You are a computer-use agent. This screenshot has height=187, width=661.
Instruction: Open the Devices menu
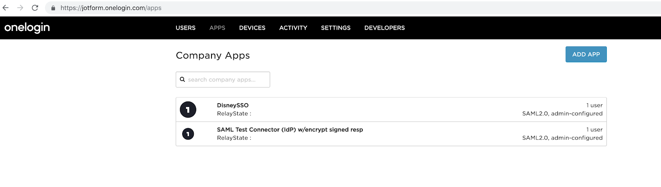click(x=252, y=28)
